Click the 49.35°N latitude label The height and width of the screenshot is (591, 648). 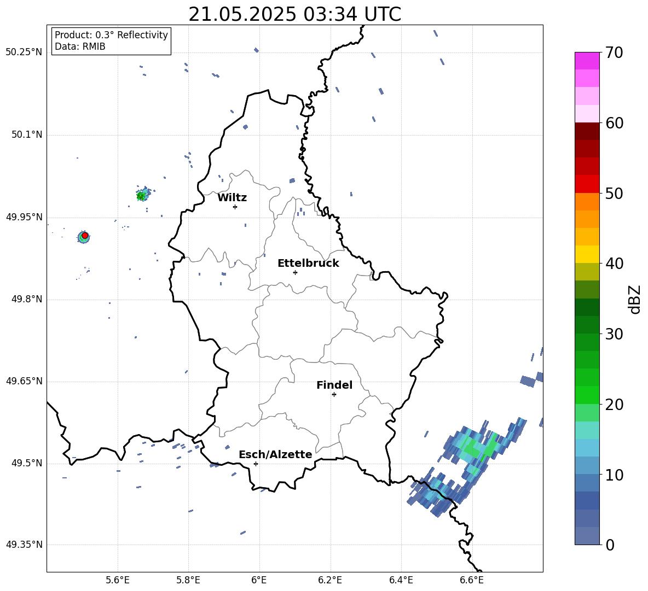(24, 545)
